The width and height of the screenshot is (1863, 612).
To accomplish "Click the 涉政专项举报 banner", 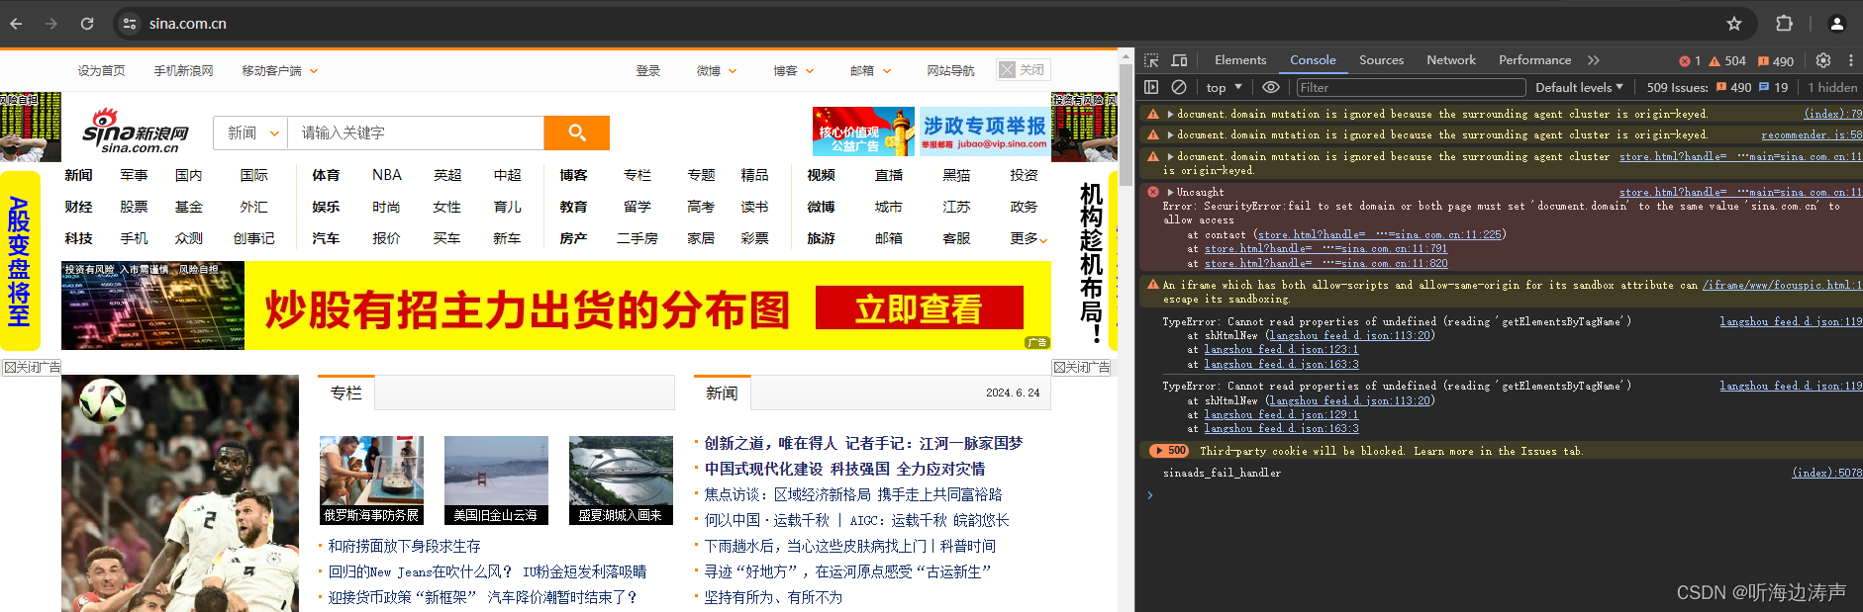I will (x=985, y=131).
